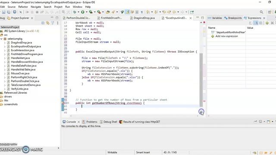Click the Next Annotation icon
Viewport: 276px width, 155px height.
pos(148,12)
